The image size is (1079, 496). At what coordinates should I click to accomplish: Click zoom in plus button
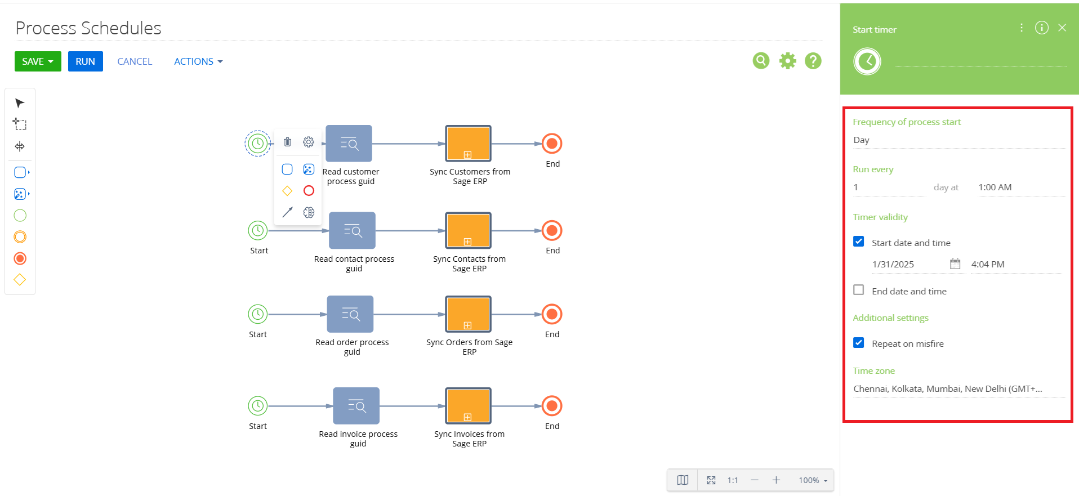click(776, 480)
